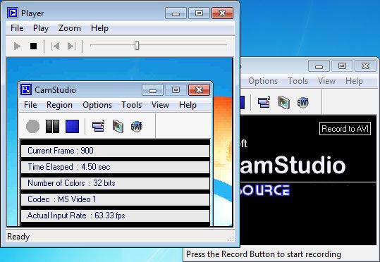Click the Player seek slider handle

(137, 45)
